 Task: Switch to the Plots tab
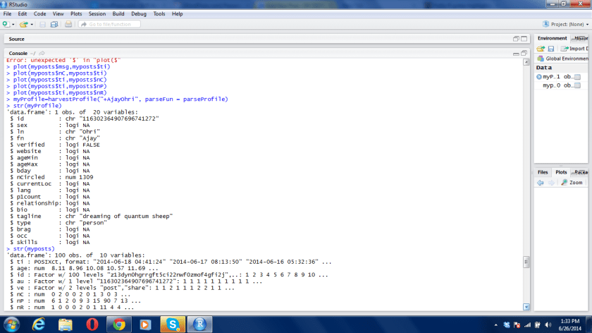coord(561,172)
